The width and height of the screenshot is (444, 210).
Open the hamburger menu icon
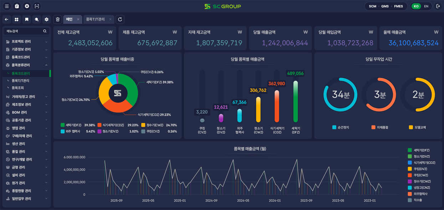coord(7,6)
